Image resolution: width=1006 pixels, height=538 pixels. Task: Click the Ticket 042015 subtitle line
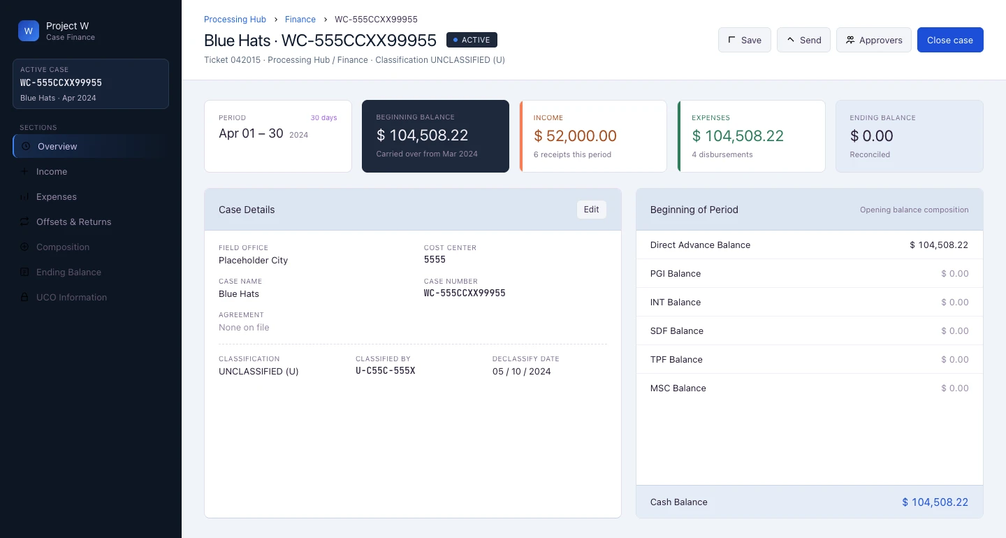click(x=354, y=60)
